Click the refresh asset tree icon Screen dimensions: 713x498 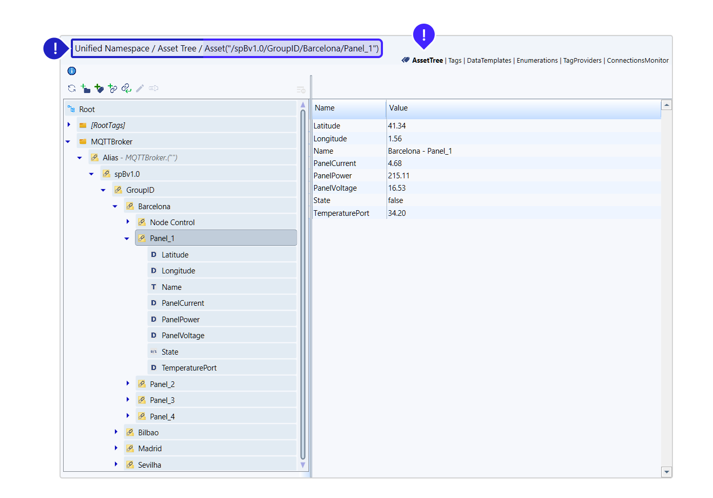(x=72, y=88)
